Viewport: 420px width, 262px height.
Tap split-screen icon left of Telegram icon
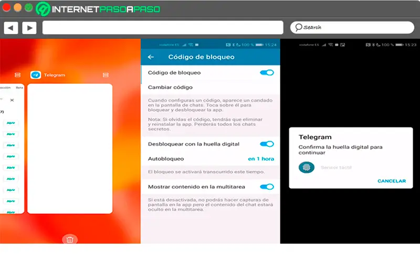coord(17,75)
